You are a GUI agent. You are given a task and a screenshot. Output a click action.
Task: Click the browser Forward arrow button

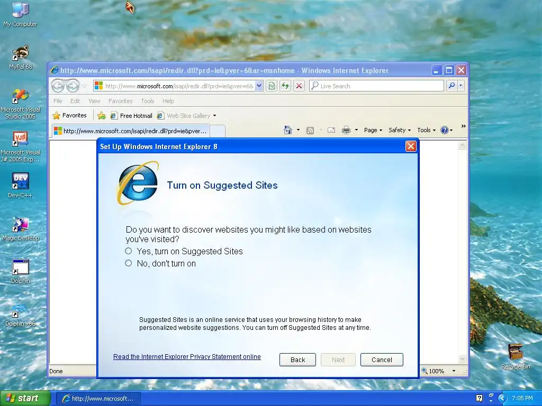[x=73, y=86]
